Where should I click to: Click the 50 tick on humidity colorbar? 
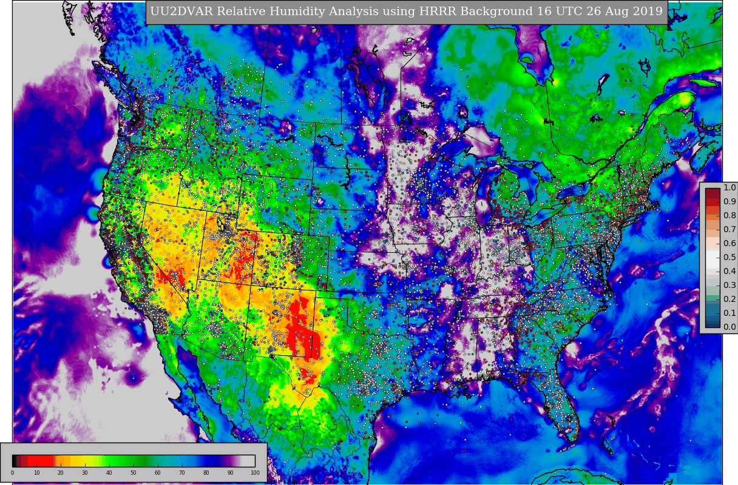pos(134,473)
